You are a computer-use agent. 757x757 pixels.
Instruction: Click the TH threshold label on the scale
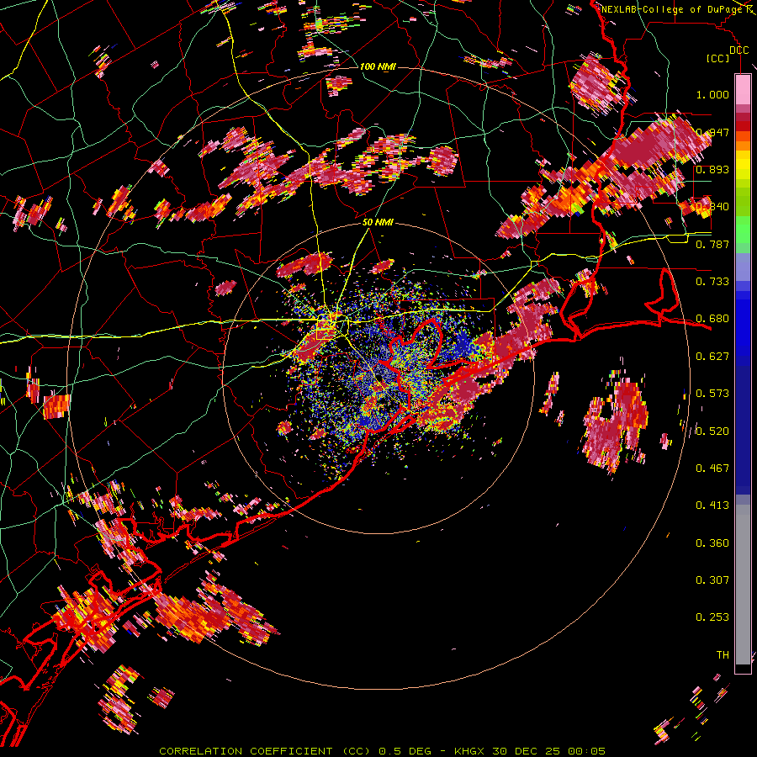(x=723, y=655)
